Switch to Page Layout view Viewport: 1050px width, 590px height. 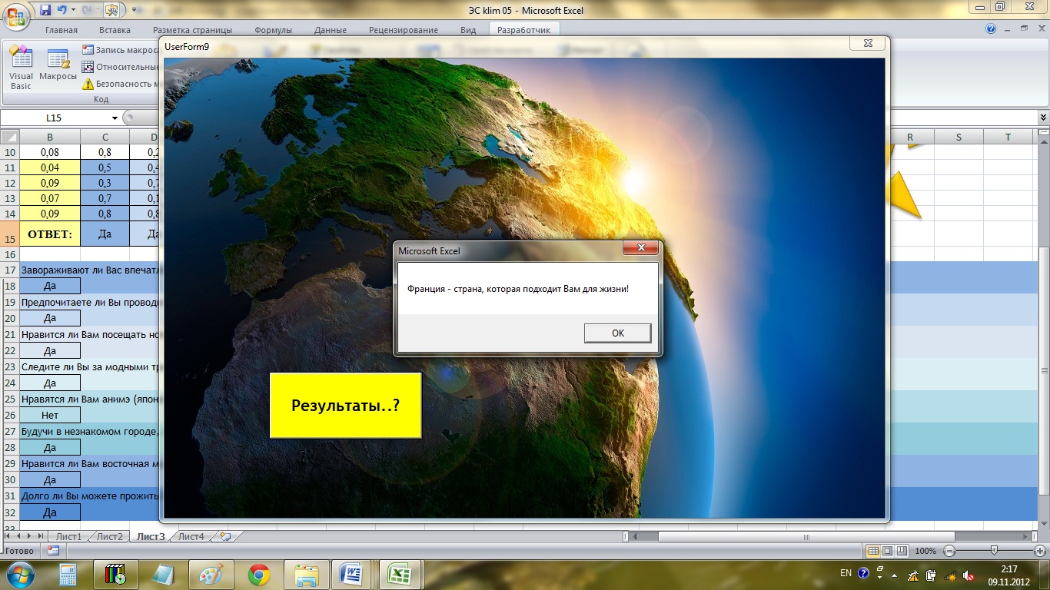(x=887, y=551)
